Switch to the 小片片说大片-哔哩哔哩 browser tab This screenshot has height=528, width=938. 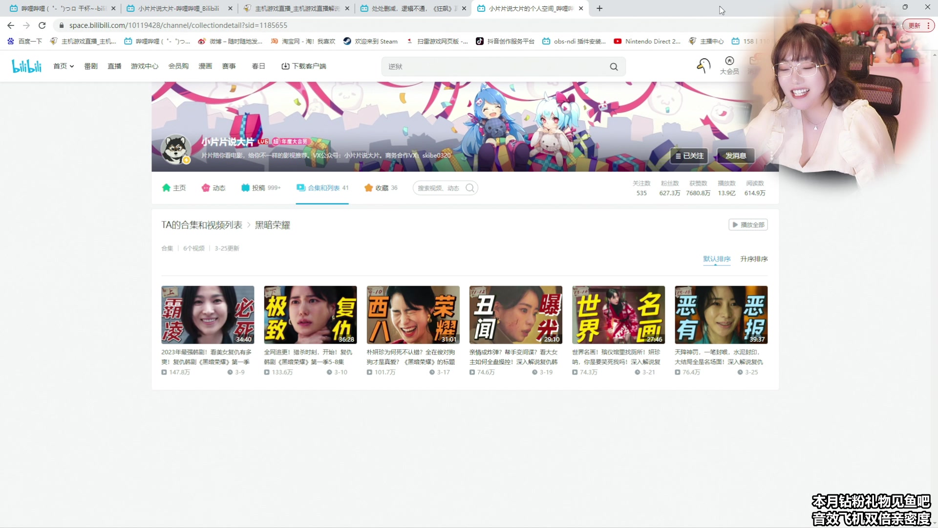tap(178, 8)
